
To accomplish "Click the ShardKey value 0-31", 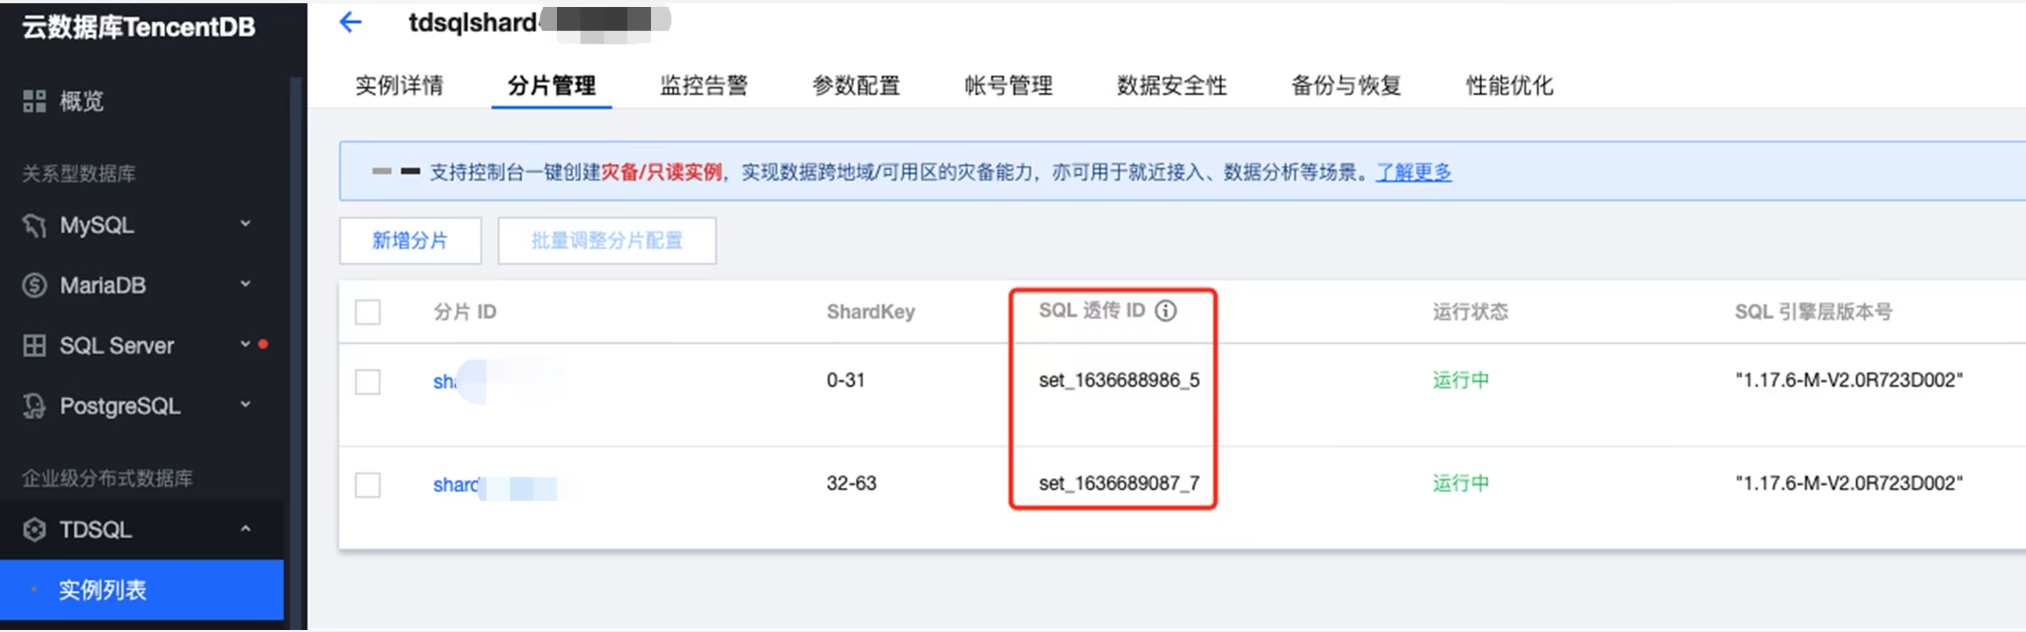I will [x=846, y=381].
